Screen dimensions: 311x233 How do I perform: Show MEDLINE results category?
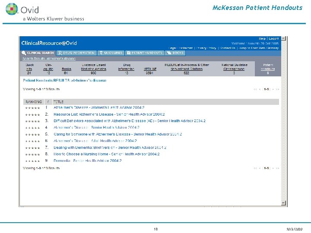[x=150, y=69]
